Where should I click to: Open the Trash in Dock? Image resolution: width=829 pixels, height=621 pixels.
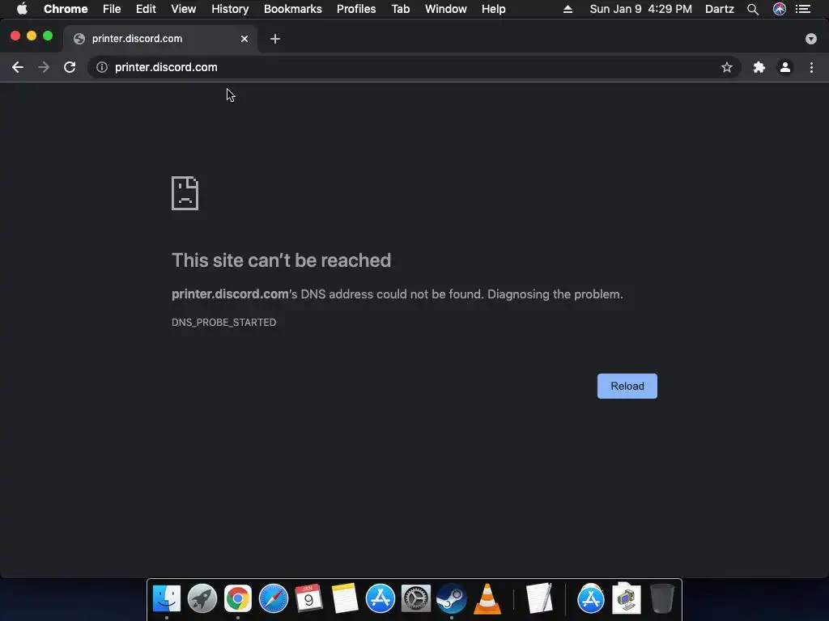[x=662, y=599]
